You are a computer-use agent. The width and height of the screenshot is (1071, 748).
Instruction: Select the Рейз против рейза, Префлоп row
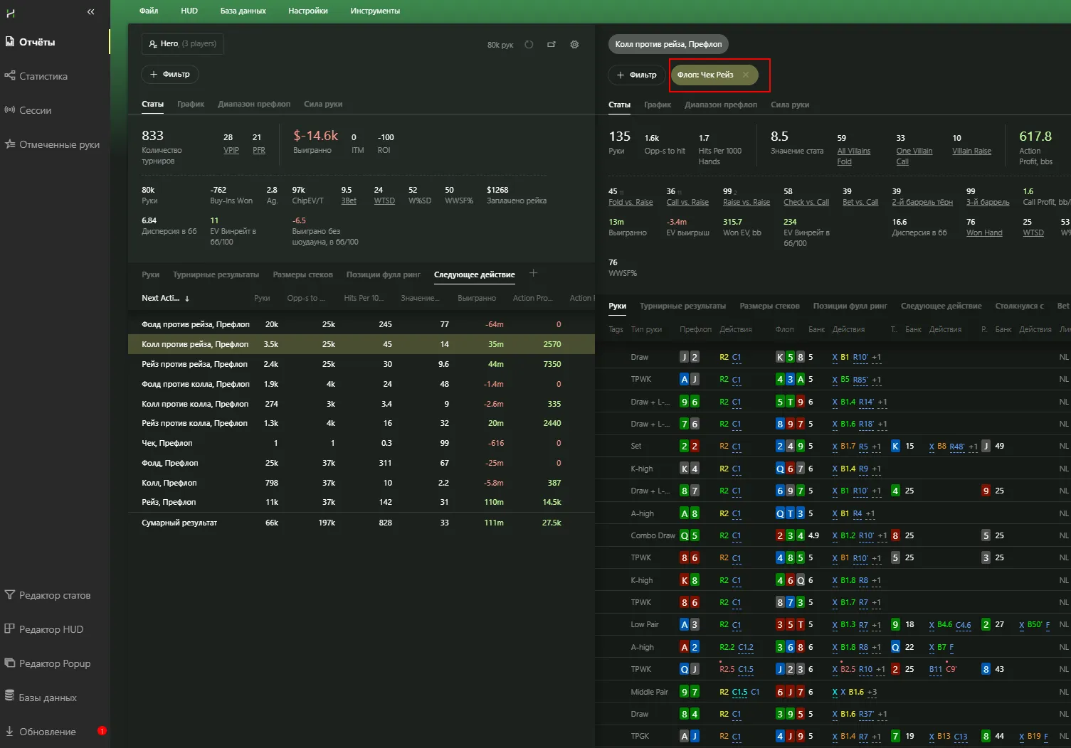(194, 364)
